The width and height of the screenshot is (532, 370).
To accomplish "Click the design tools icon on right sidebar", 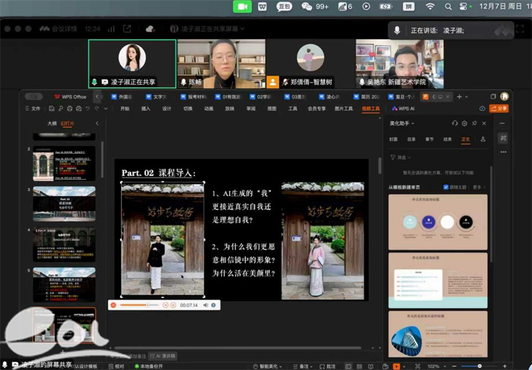I will (503, 138).
